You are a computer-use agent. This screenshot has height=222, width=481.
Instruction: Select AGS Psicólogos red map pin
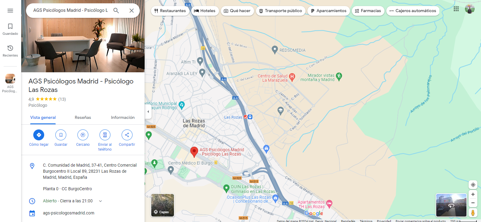coord(194,152)
